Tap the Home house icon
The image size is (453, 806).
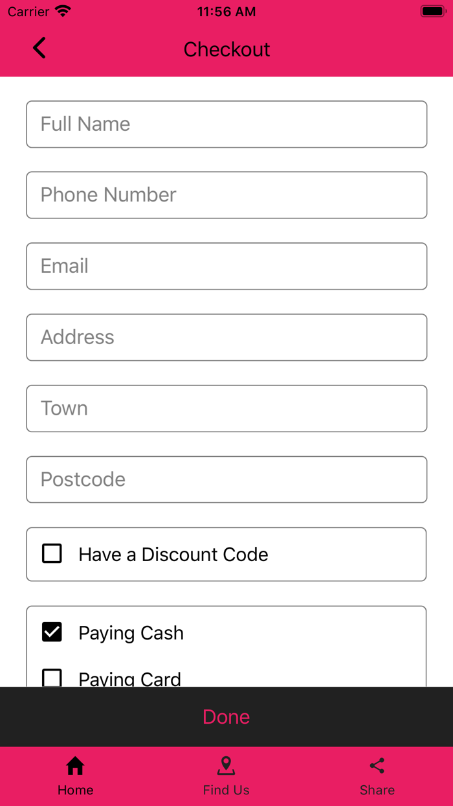[75, 766]
